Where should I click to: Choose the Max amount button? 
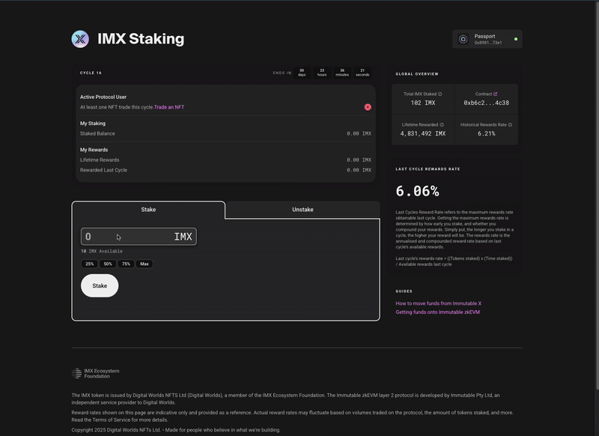tap(145, 264)
